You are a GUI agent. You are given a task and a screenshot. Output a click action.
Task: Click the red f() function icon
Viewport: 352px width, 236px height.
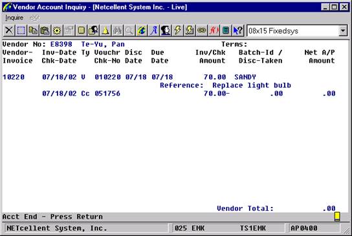214,30
